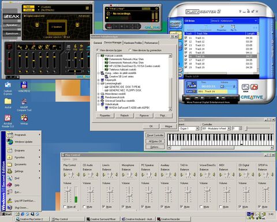Pause playback in PlayCenter transport bar
The width and height of the screenshot is (277, 222).
click(x=203, y=98)
